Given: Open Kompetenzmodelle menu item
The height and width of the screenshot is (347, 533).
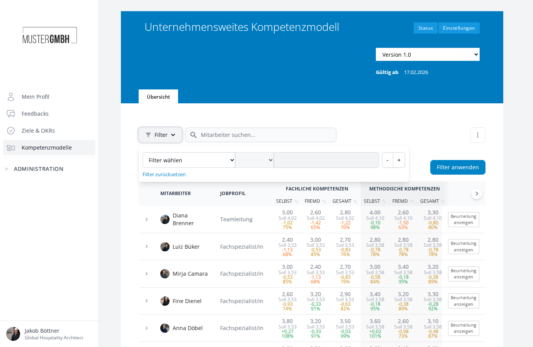Looking at the screenshot, I should (49, 148).
